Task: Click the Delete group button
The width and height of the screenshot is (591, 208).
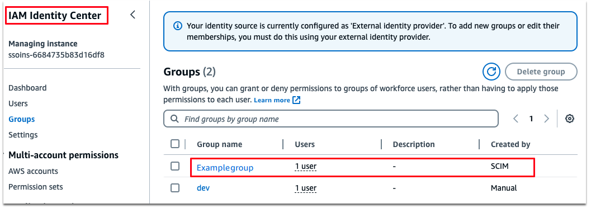Action: coord(541,72)
